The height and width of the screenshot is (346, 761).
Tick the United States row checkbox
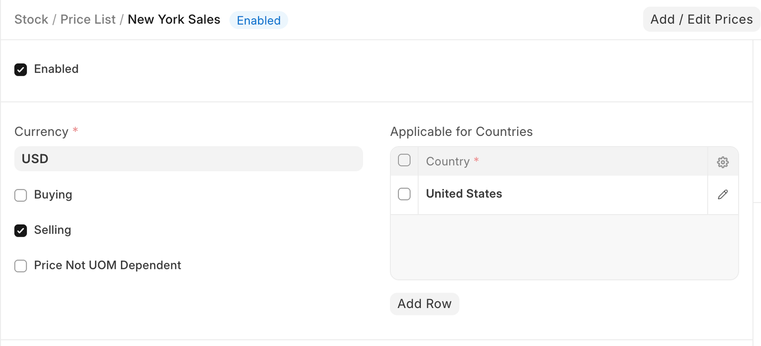coord(404,194)
